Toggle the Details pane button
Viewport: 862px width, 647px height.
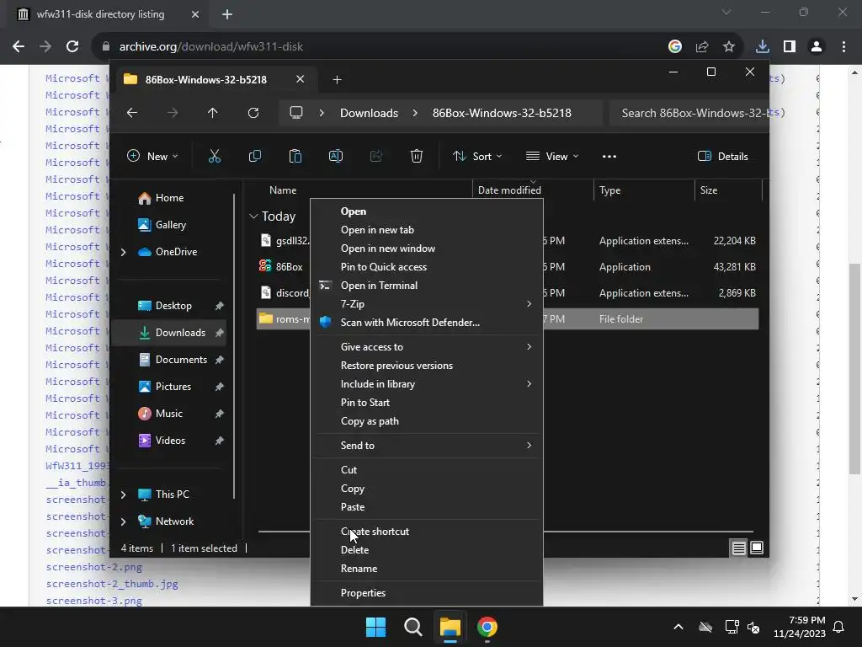[x=722, y=156]
